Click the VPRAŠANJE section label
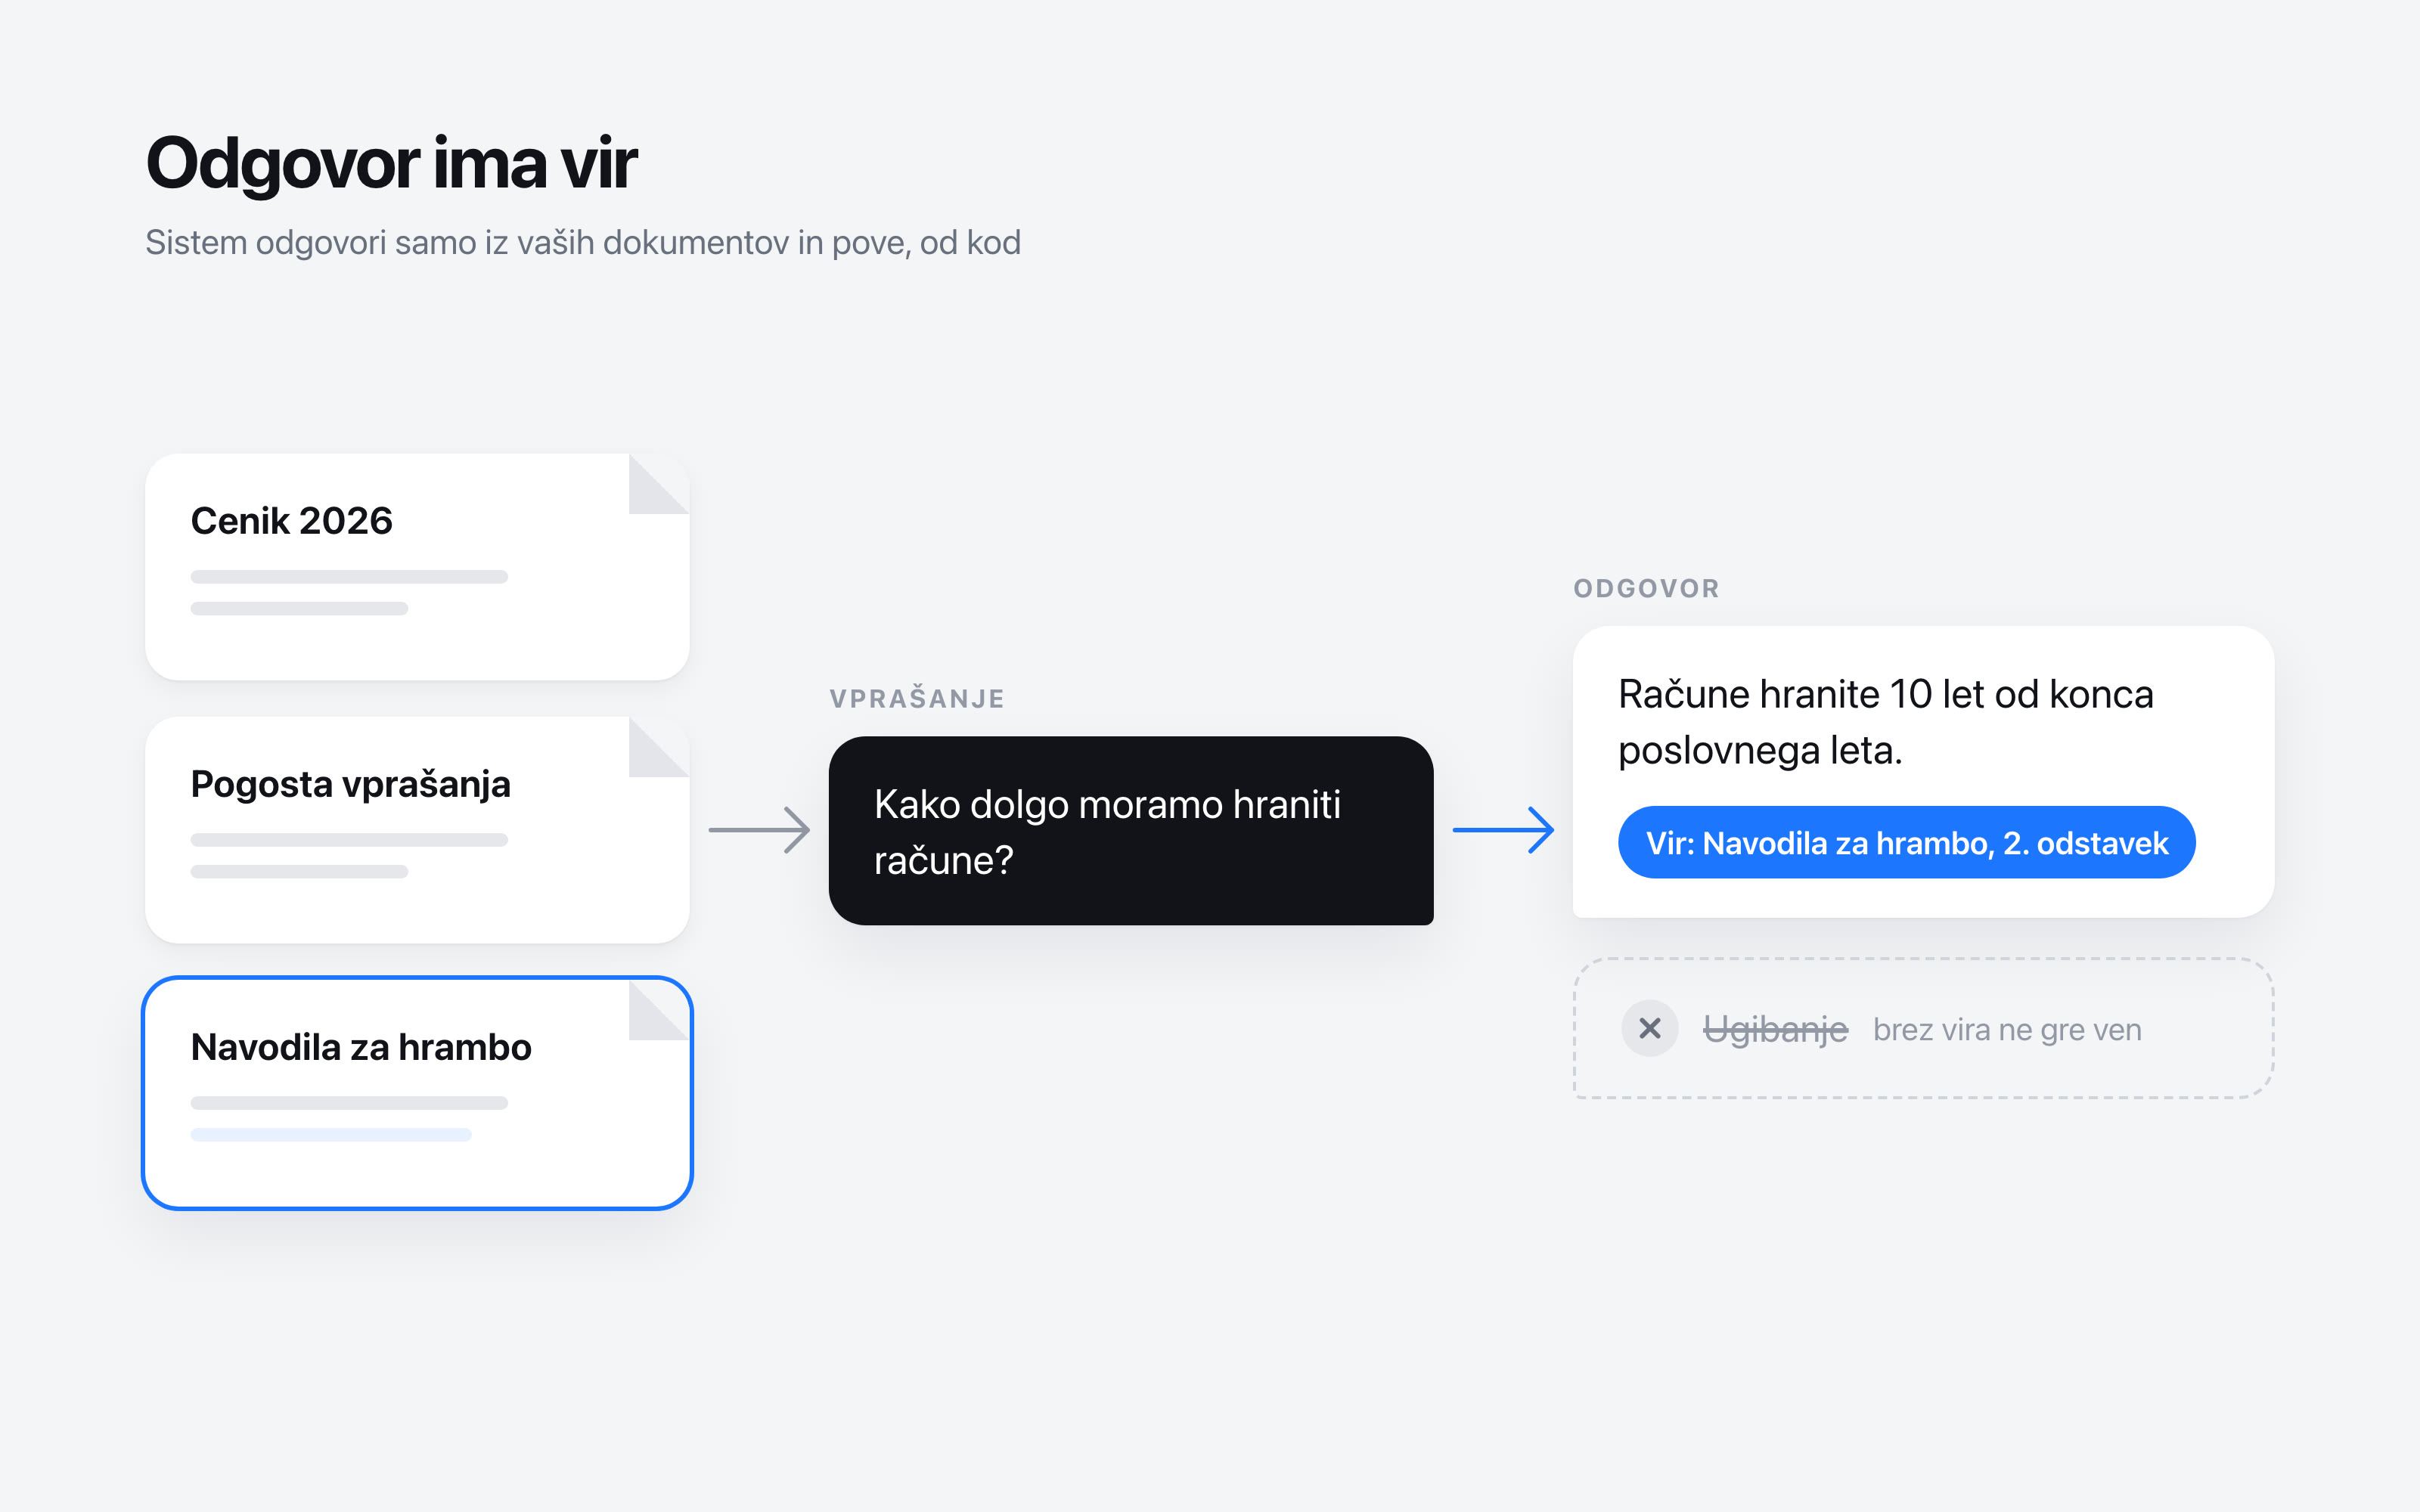This screenshot has width=2420, height=1512. (x=917, y=698)
